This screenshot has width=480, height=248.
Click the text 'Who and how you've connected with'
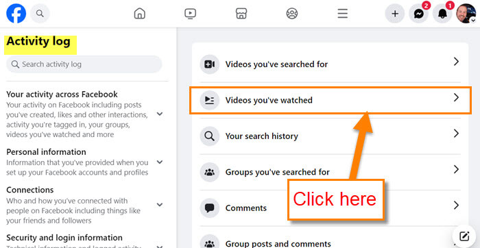(x=67, y=201)
